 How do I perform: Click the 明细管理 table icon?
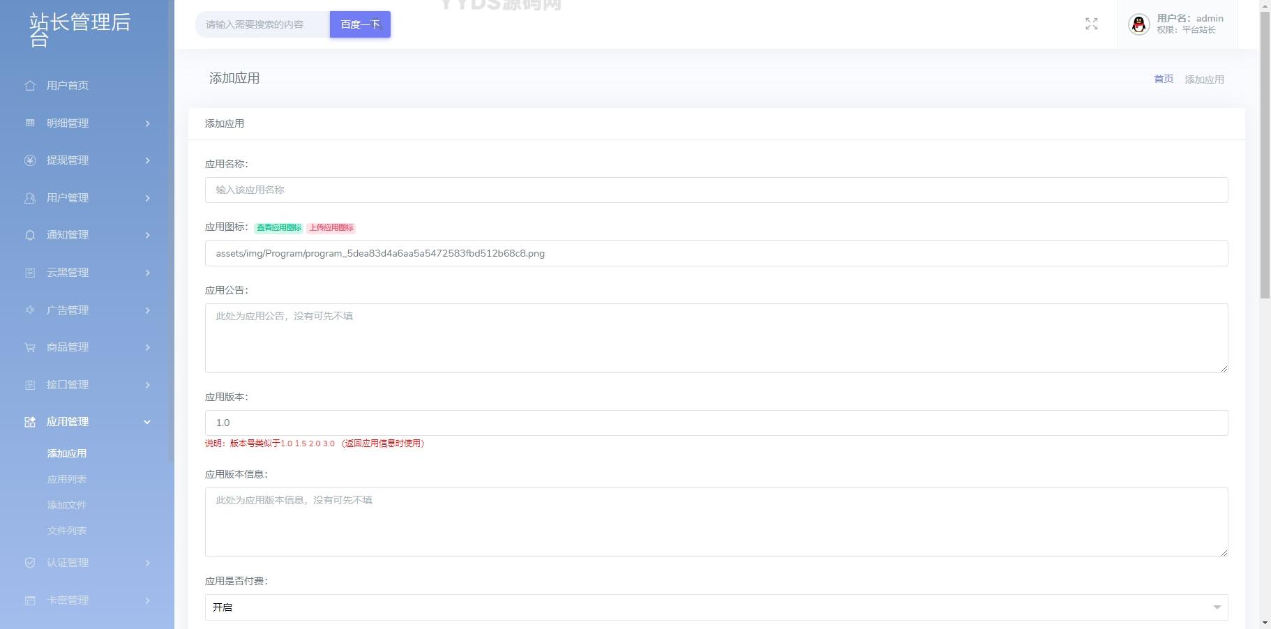tap(30, 123)
